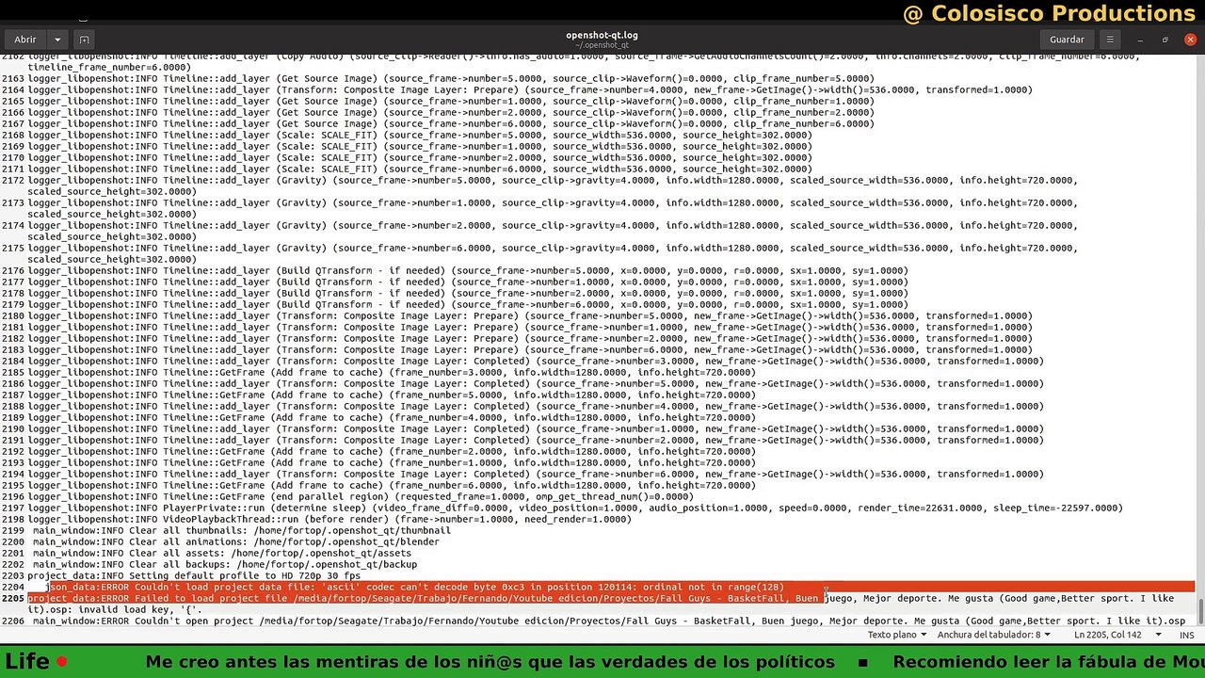
Task: Maximize the openshot-qt.log editor window
Action: [1165, 40]
